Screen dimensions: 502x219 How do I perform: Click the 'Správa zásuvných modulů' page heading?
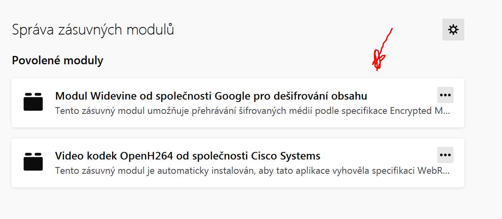pyautogui.click(x=93, y=30)
